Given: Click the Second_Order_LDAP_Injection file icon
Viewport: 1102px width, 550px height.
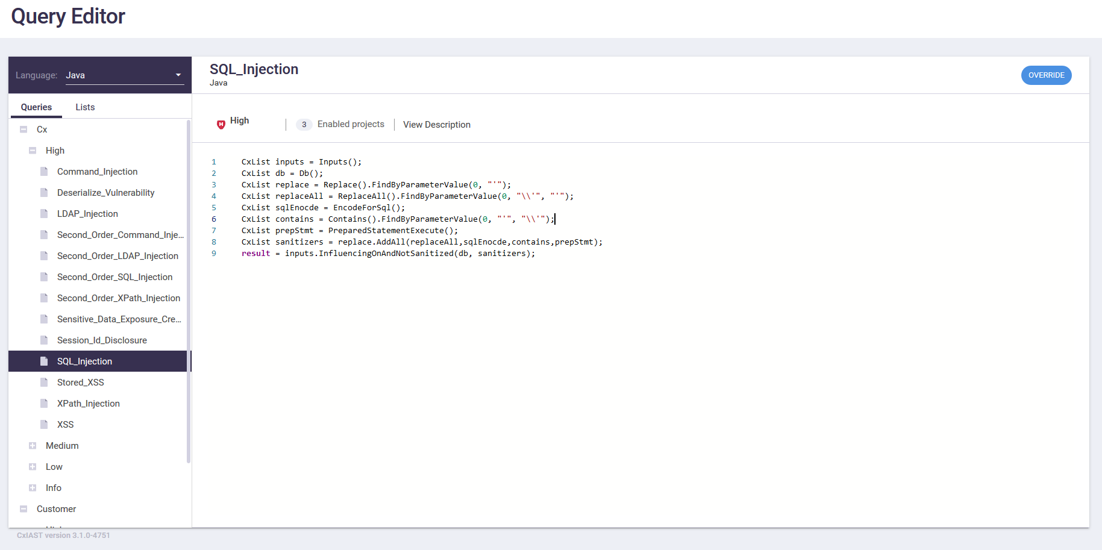Looking at the screenshot, I should tap(44, 256).
